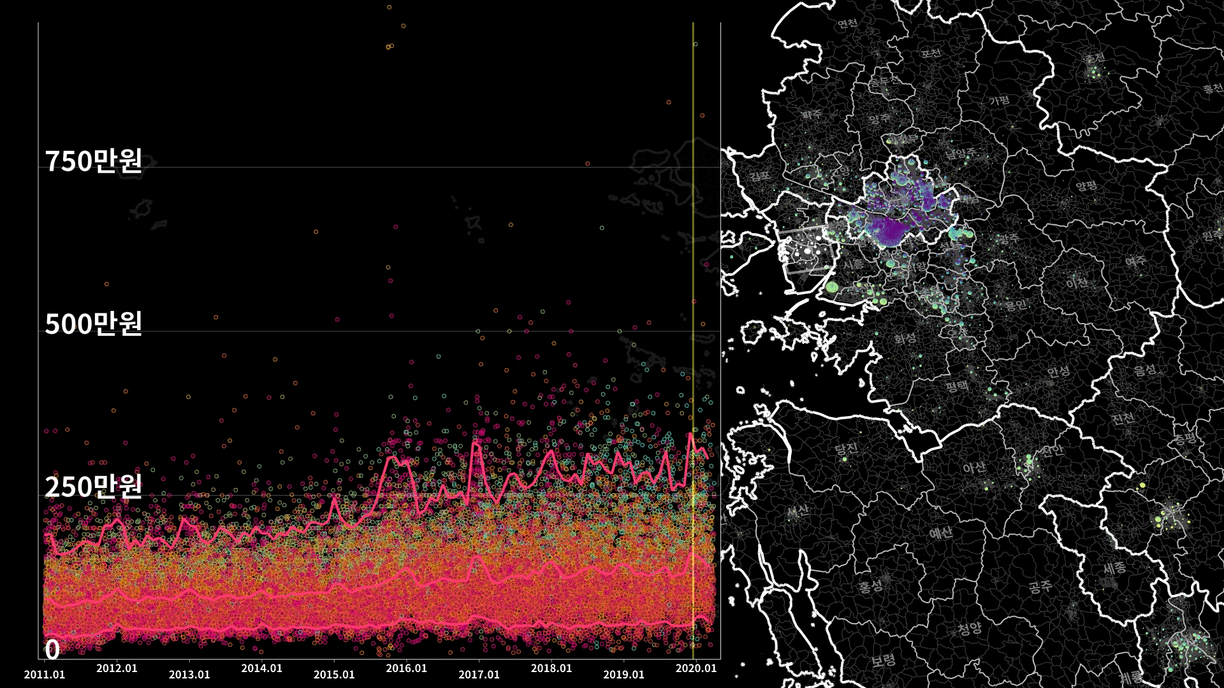Click the 2011.01 date on x-axis
Screen dimensions: 1224x688
(45, 675)
